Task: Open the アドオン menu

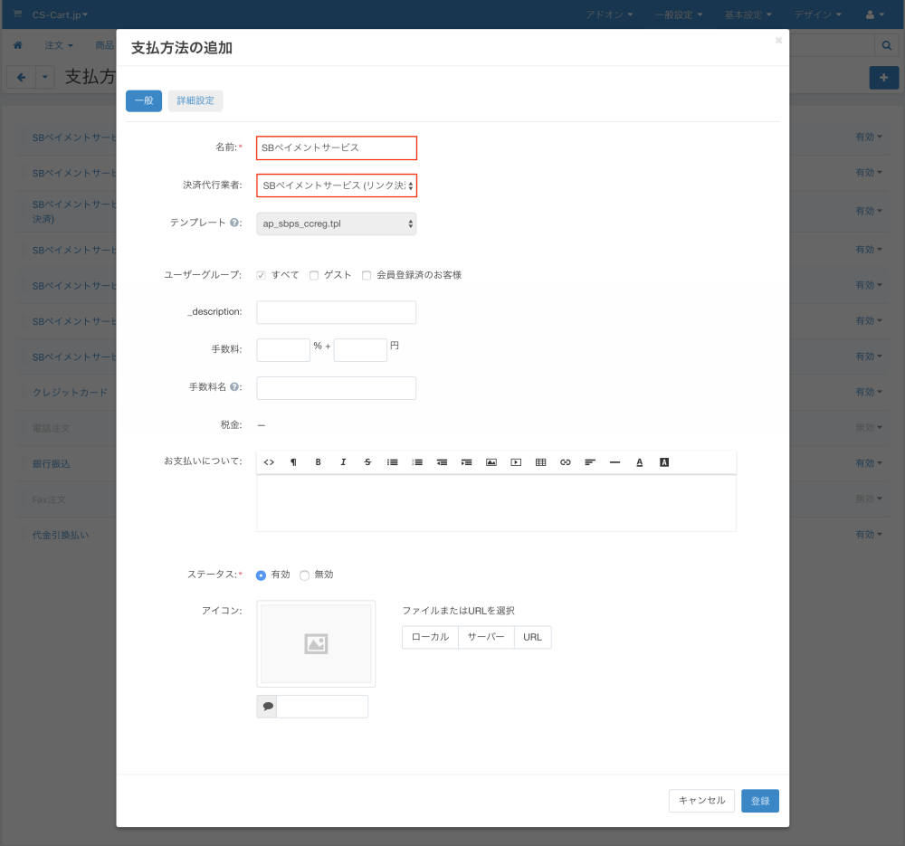Action: click(x=609, y=15)
